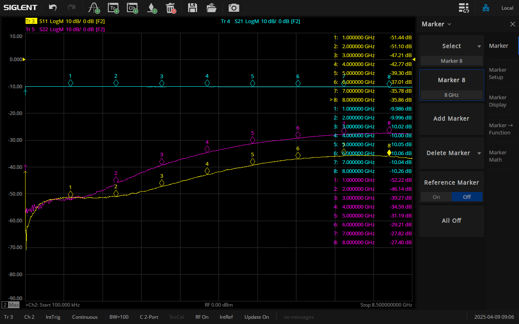Add a new channel with the Ch+ icon
This screenshot has height=324, width=519.
[x=132, y=8]
